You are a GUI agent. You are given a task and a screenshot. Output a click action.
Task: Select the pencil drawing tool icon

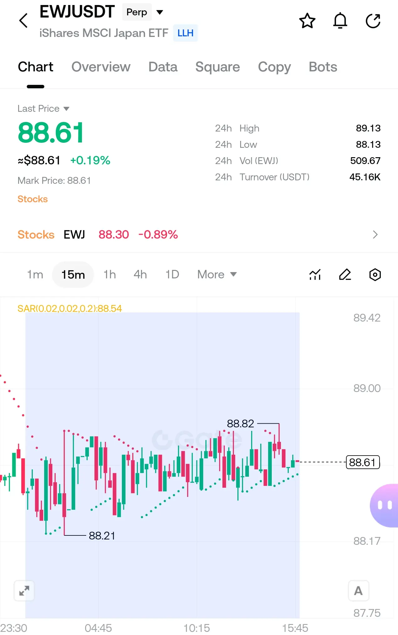pos(345,275)
